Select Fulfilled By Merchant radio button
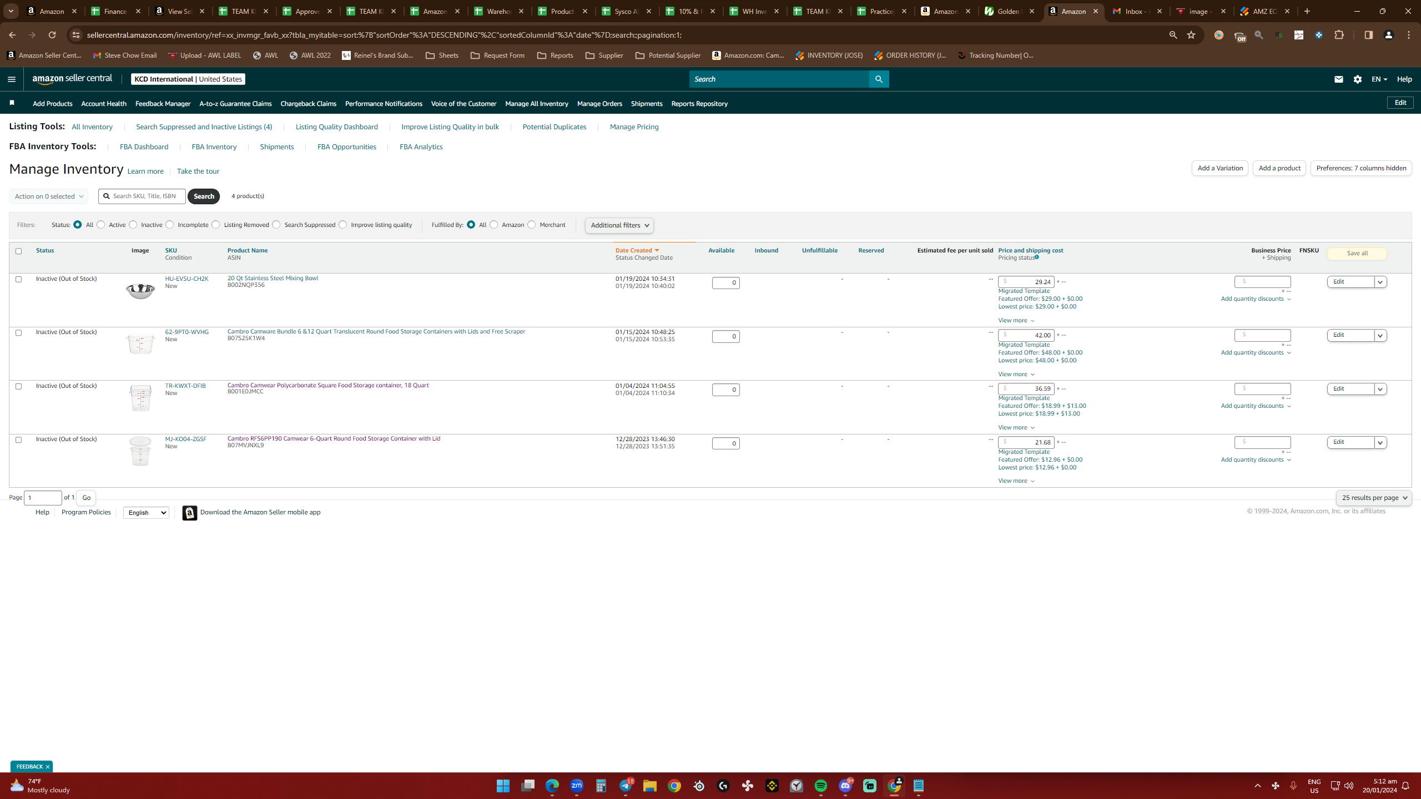Image resolution: width=1421 pixels, height=799 pixels. coord(531,225)
